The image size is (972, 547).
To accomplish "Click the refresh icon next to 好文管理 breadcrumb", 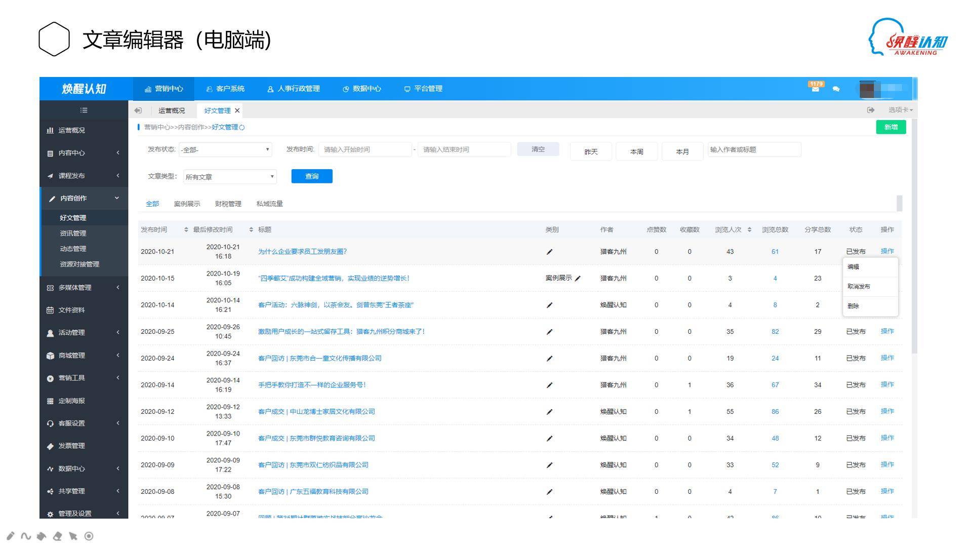I will point(242,128).
